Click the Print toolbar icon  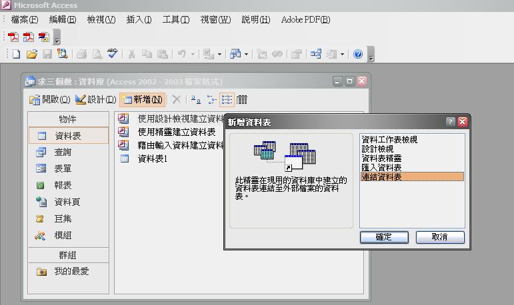[x=81, y=54]
